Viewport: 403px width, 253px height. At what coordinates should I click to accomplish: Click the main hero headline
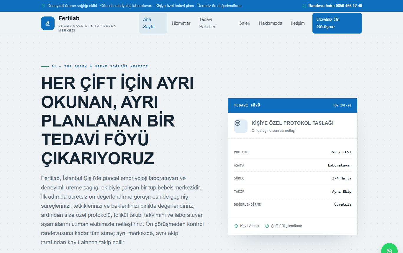tap(117, 121)
